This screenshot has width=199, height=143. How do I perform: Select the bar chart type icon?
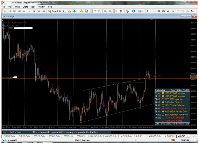click(x=95, y=11)
